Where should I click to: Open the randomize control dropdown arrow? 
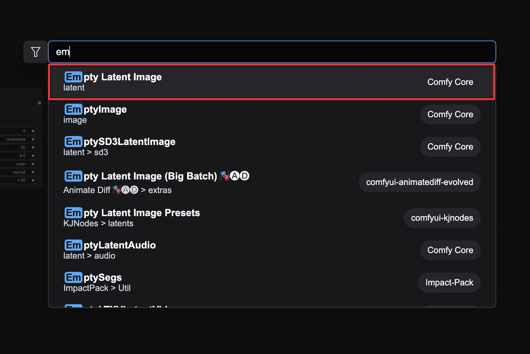click(x=34, y=139)
